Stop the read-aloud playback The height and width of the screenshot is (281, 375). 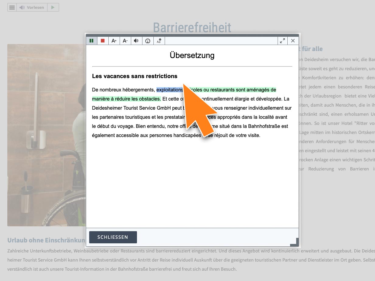coord(103,41)
